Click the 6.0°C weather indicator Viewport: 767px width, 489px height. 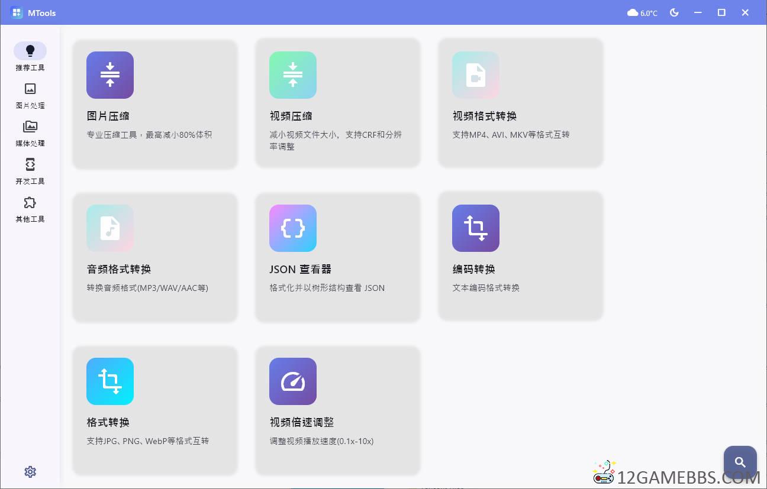(x=642, y=13)
